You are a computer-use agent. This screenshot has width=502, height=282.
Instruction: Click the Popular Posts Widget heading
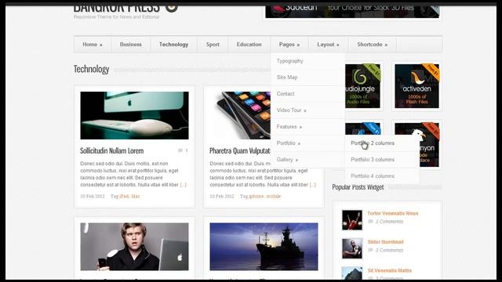[358, 187]
